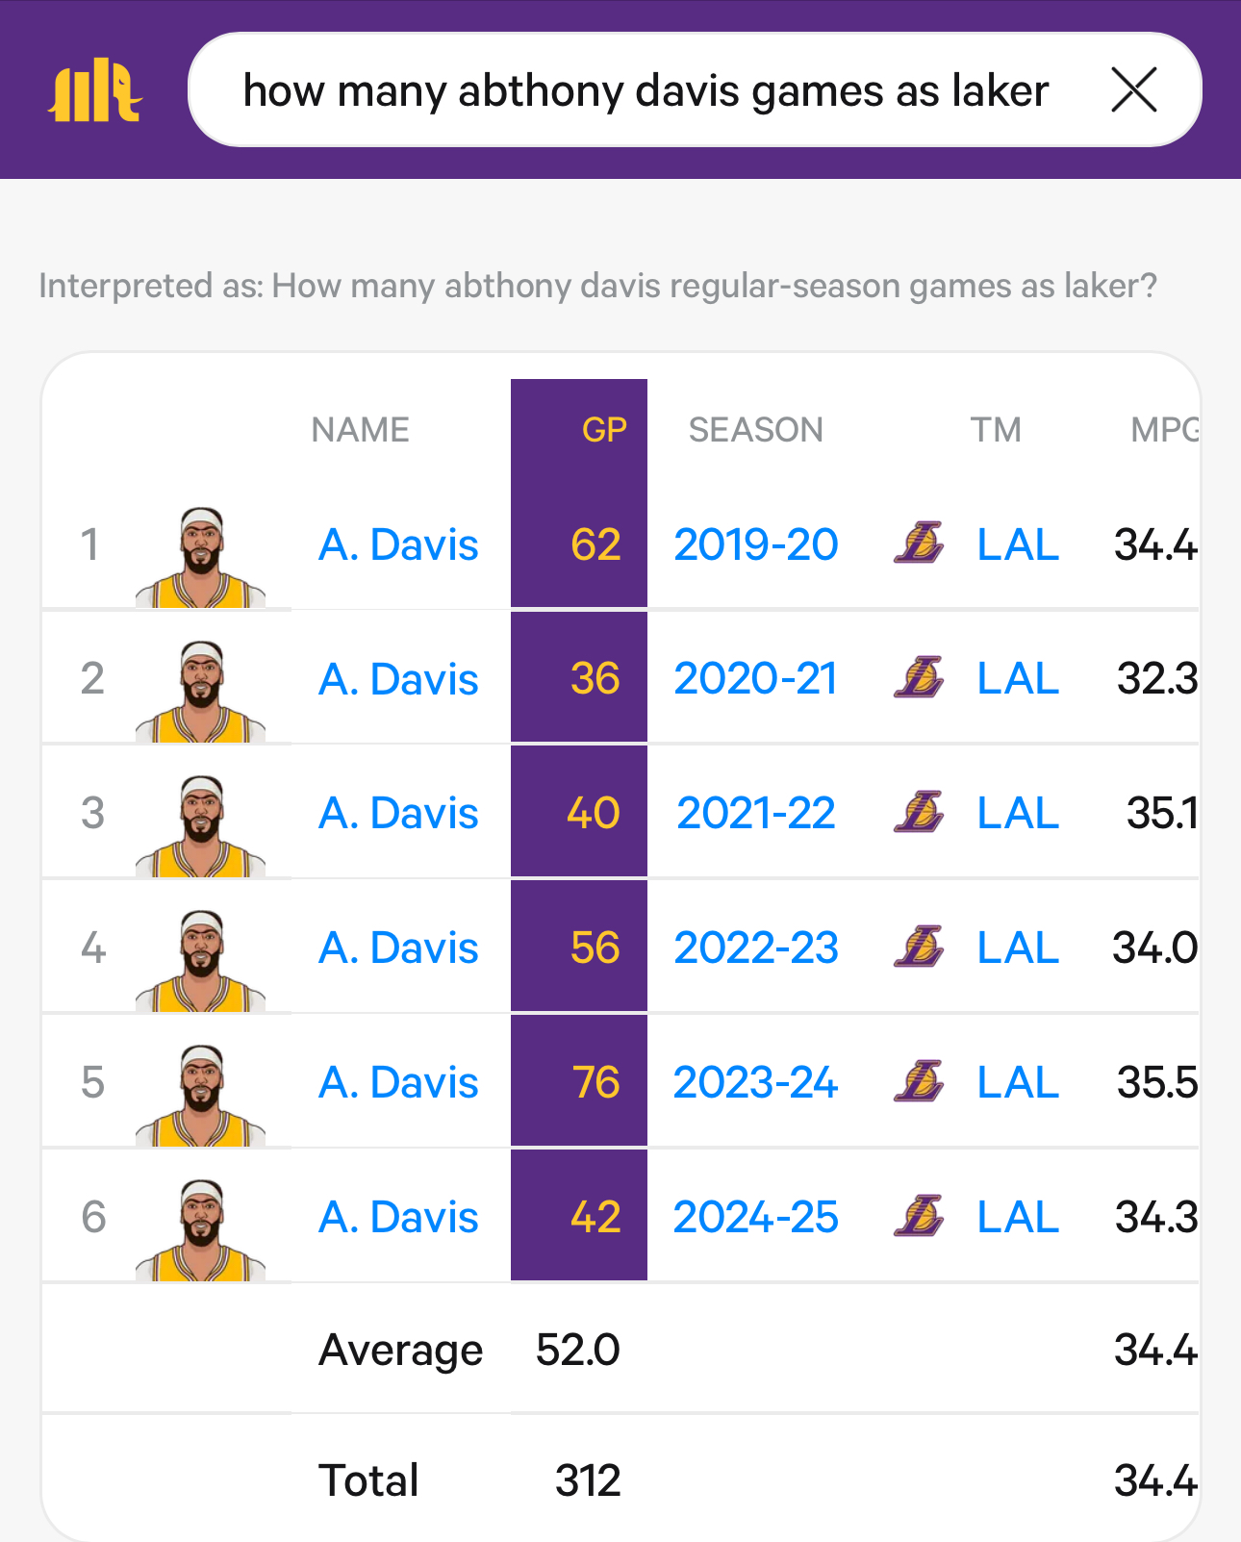Open the 2019-20 season link
The image size is (1241, 1542).
point(755,544)
